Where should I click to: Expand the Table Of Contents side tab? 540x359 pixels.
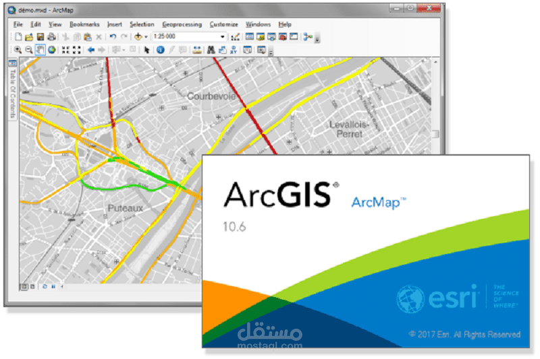click(12, 90)
